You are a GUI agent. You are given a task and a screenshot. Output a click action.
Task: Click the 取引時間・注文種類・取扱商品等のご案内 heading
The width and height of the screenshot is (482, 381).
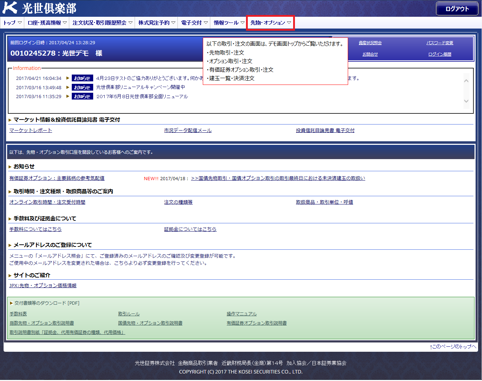tap(63, 192)
